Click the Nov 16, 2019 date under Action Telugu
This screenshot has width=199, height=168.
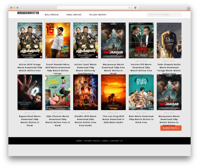pyautogui.click(x=30, y=61)
